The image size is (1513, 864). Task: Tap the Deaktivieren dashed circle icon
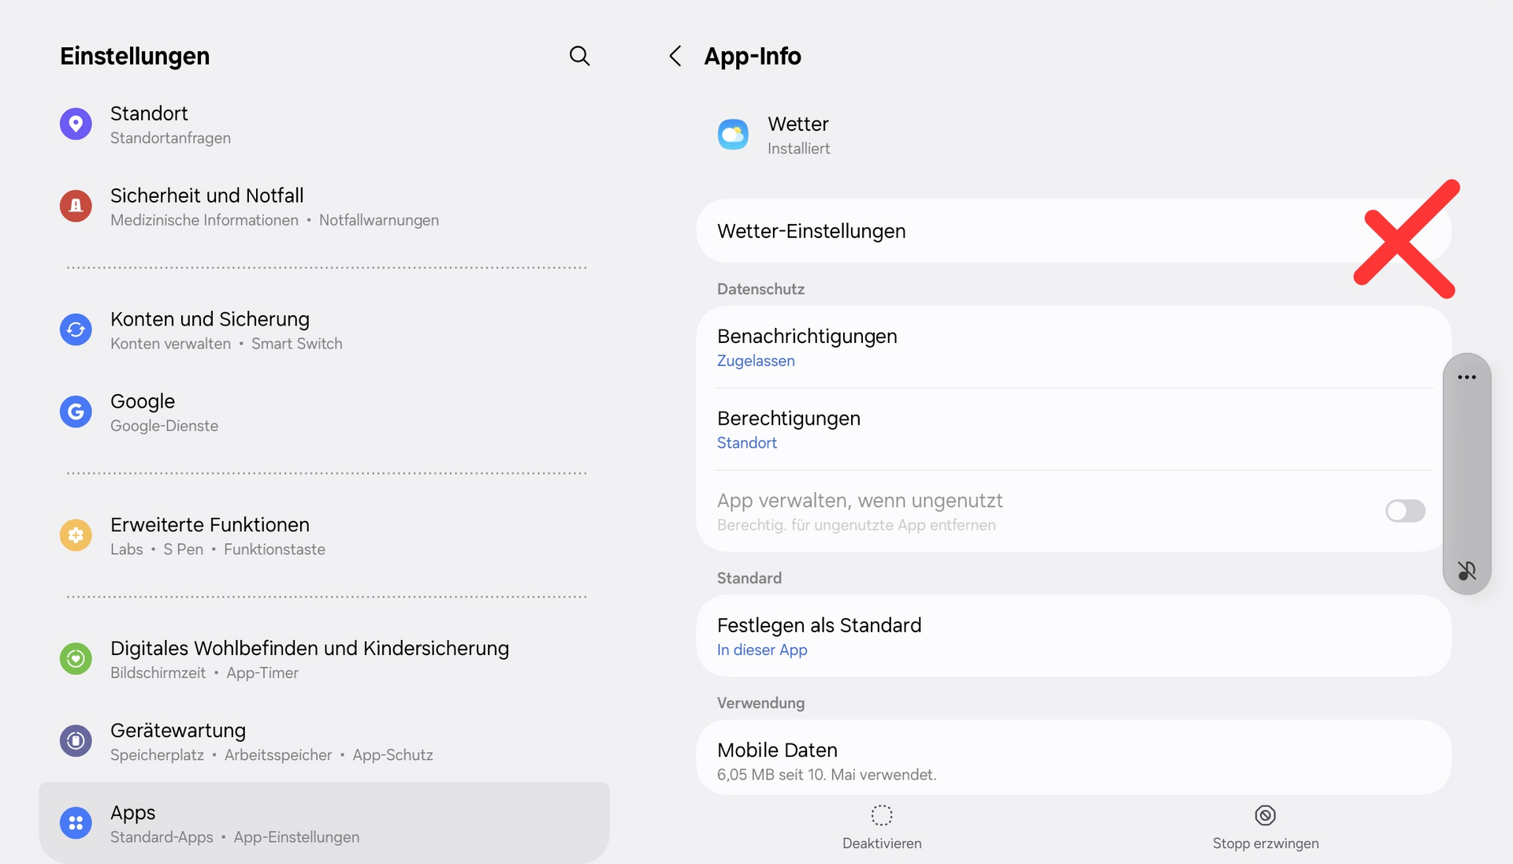pyautogui.click(x=882, y=815)
